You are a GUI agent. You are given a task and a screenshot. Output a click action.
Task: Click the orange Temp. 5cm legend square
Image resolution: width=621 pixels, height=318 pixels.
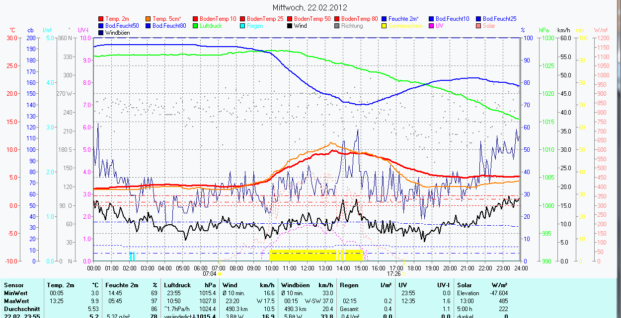coord(149,19)
